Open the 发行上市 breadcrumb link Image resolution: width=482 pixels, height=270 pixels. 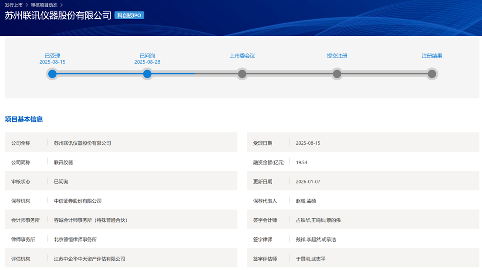(13, 5)
